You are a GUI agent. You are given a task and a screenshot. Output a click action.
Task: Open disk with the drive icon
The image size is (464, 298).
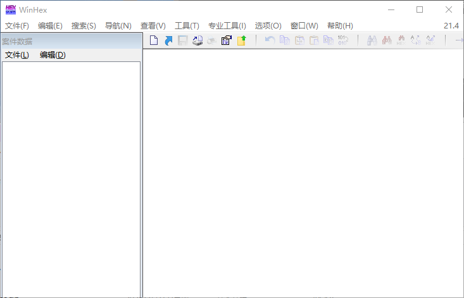198,40
